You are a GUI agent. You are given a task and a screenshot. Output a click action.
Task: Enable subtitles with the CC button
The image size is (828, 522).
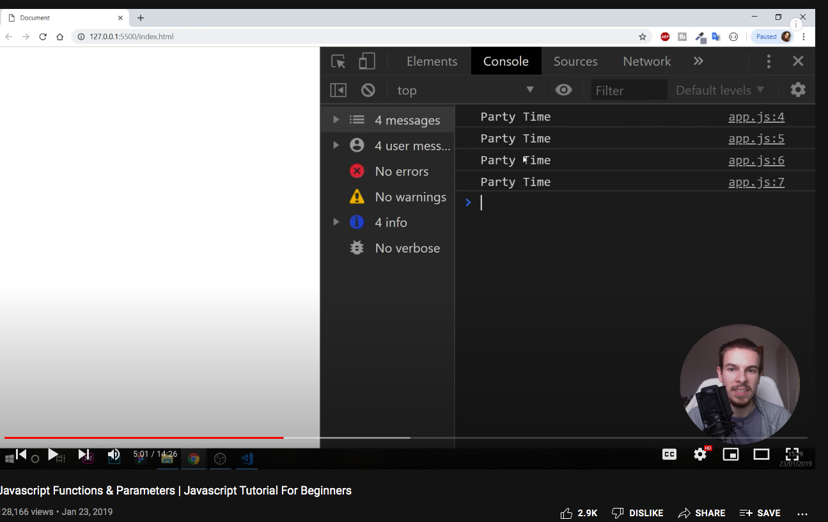(669, 454)
